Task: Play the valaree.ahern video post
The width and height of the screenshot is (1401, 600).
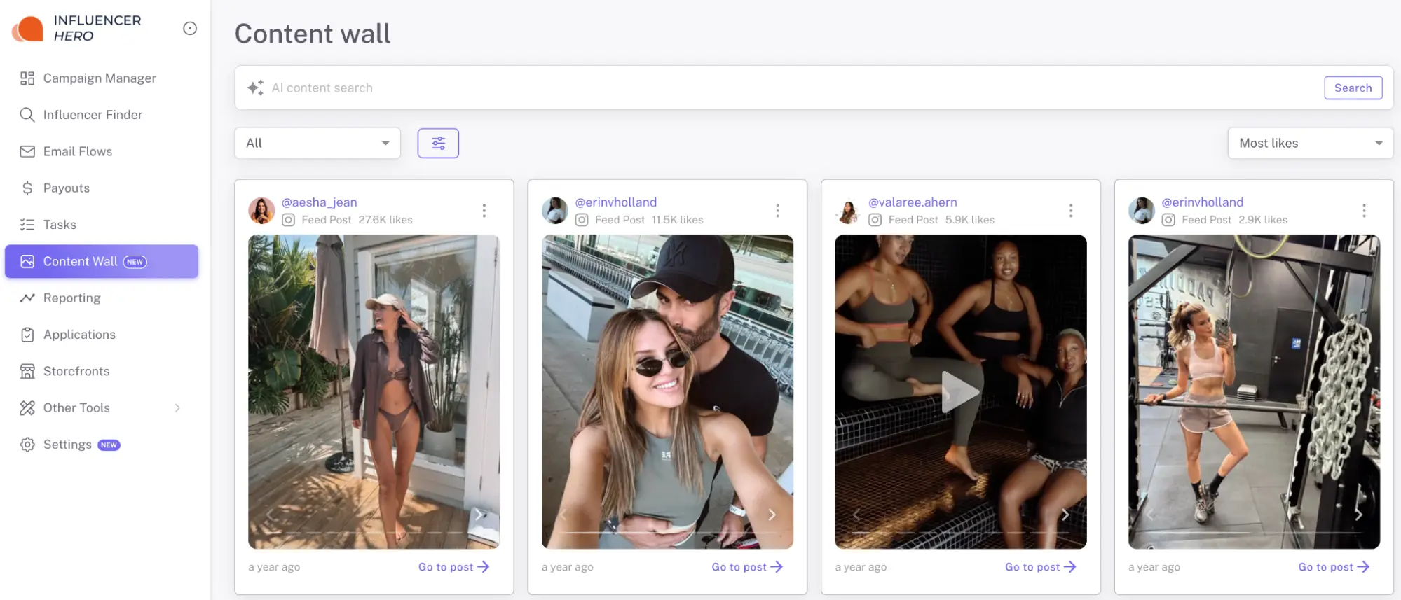Action: point(960,391)
